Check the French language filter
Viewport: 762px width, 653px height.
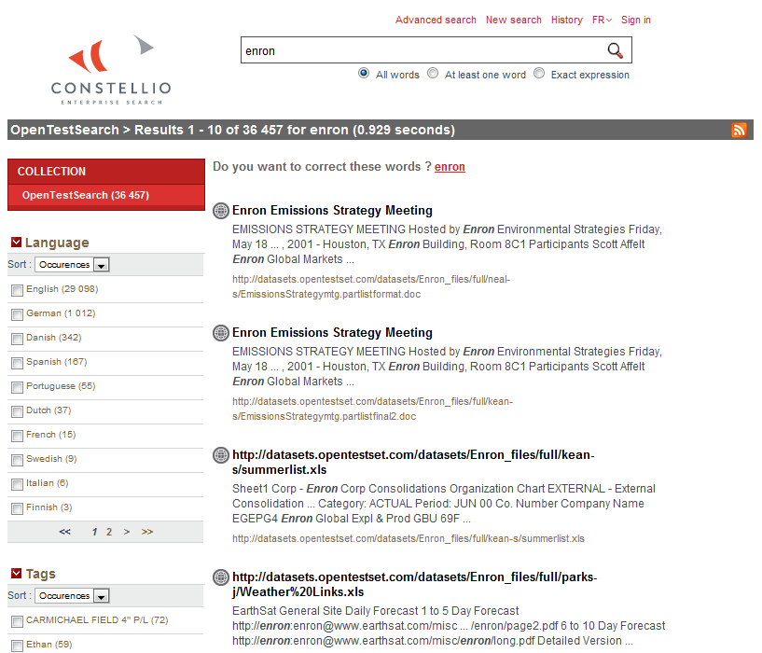[18, 437]
